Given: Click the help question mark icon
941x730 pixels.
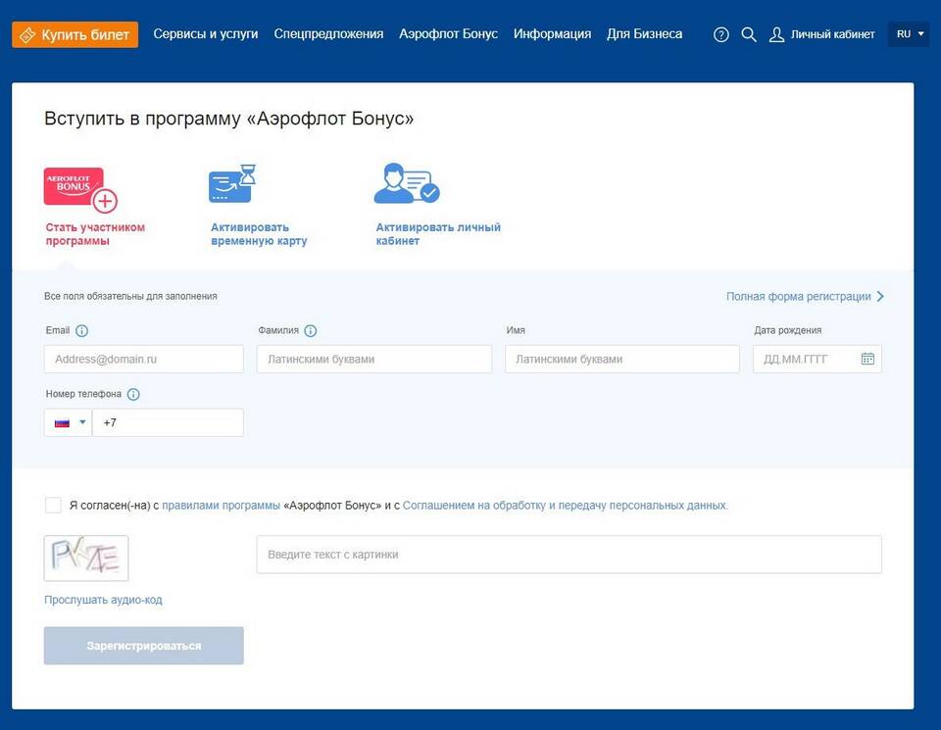Looking at the screenshot, I should click(x=720, y=35).
